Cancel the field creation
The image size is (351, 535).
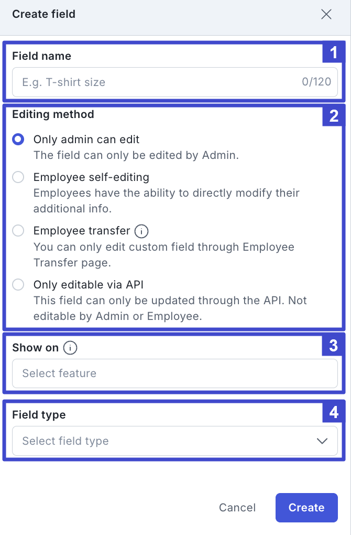tap(237, 507)
